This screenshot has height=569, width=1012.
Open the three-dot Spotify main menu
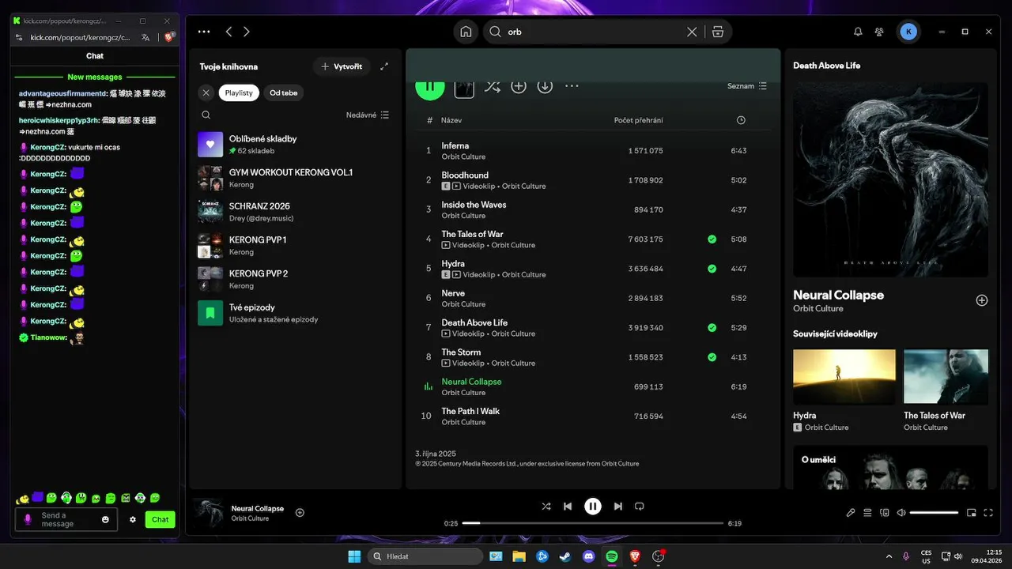204,32
